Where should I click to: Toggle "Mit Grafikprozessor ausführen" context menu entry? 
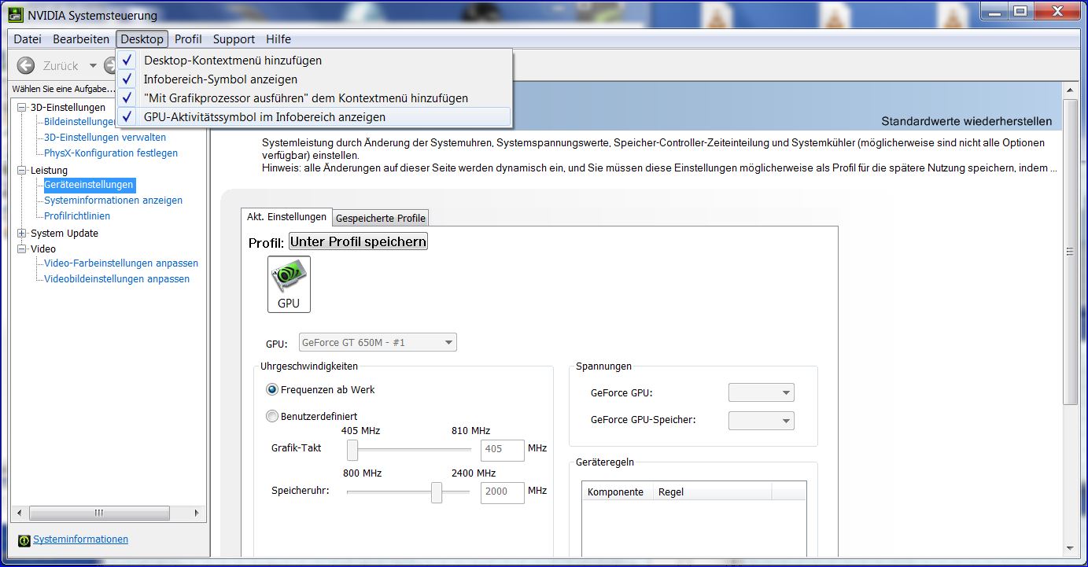314,98
